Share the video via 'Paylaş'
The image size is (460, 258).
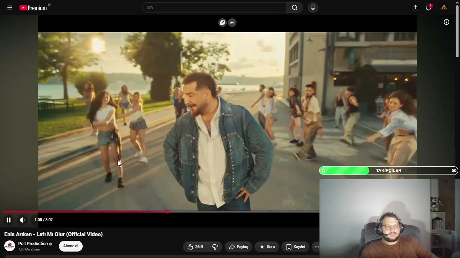pos(239,247)
